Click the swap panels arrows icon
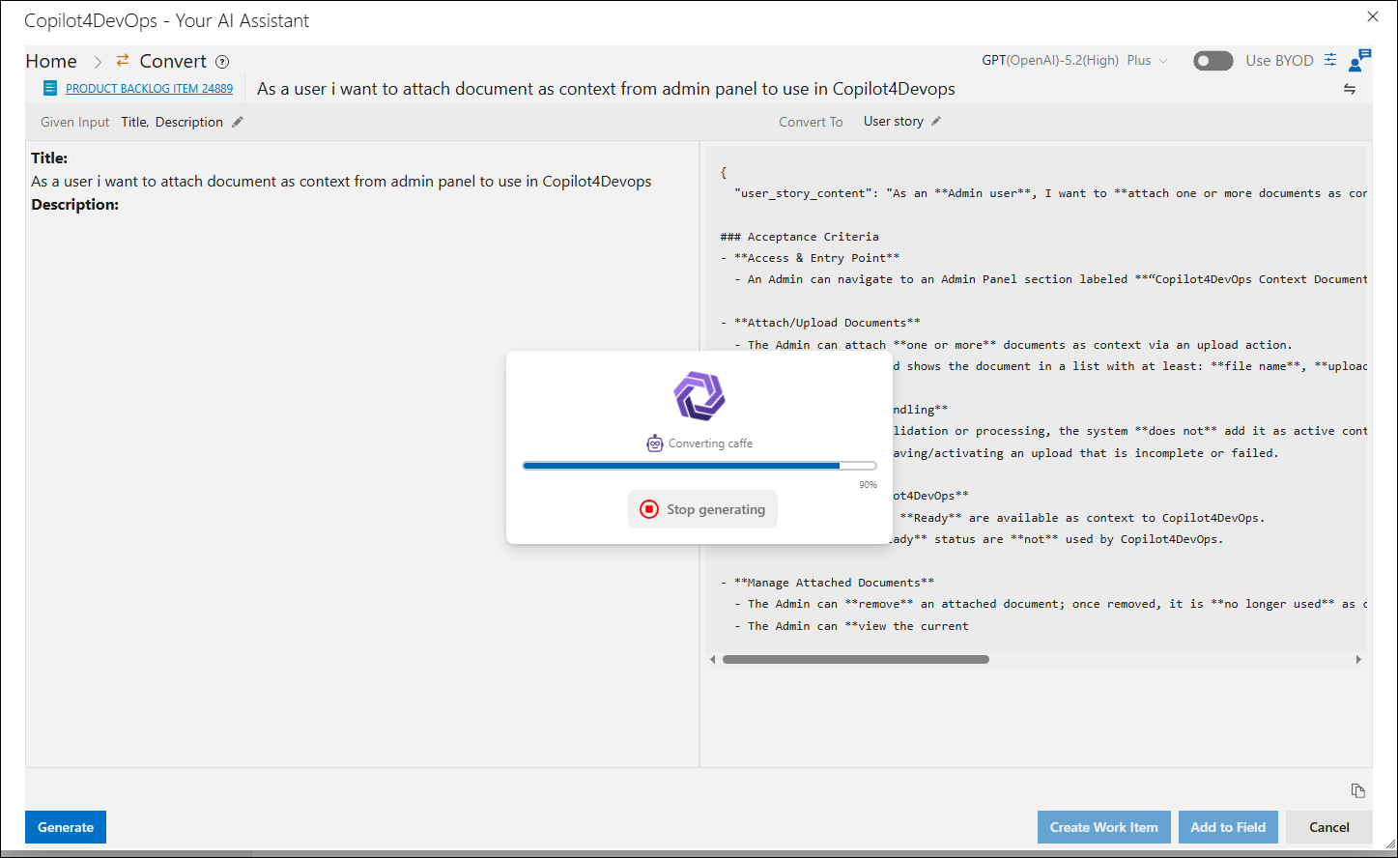 1350,89
